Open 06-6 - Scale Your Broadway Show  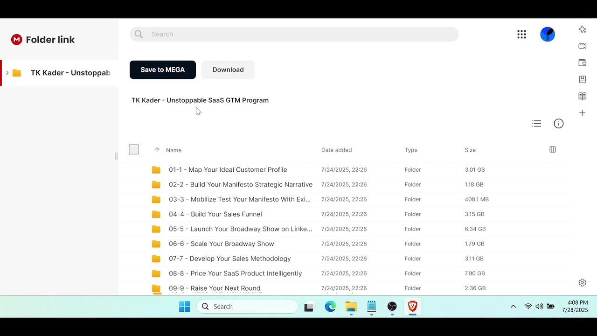point(222,244)
